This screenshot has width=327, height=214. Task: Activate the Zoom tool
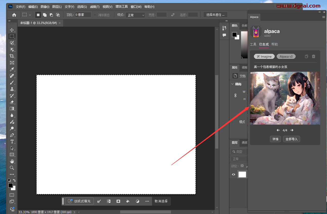pyautogui.click(x=12, y=168)
